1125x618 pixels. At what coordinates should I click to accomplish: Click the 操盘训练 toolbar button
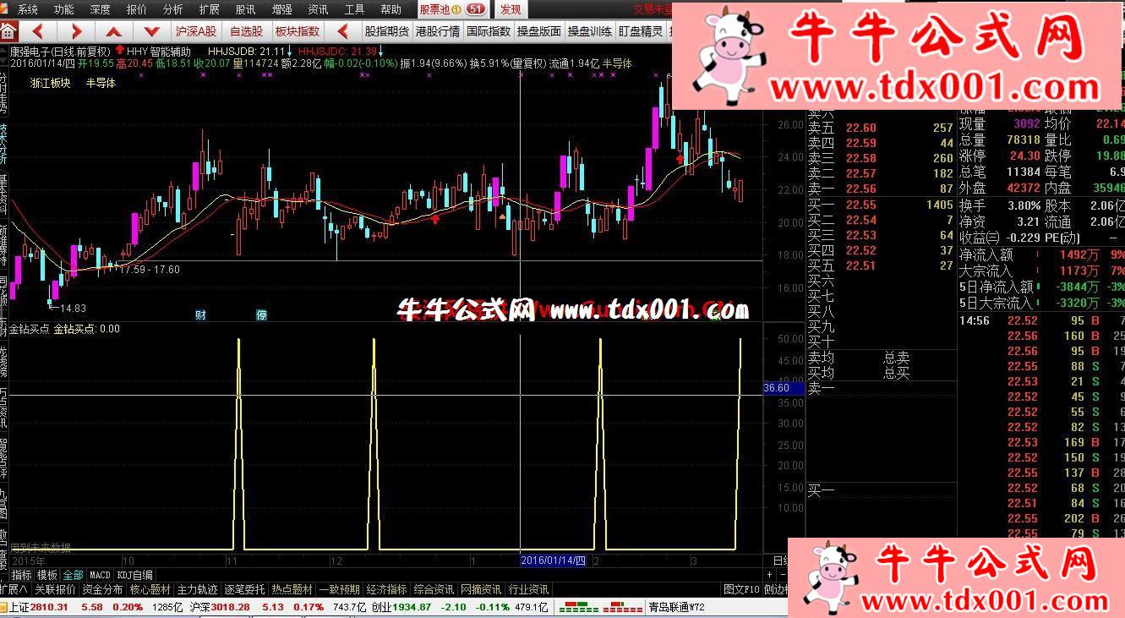coord(590,31)
